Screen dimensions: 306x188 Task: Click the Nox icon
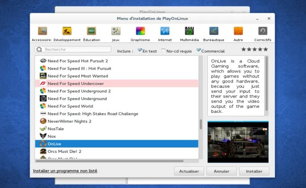[x=43, y=136]
